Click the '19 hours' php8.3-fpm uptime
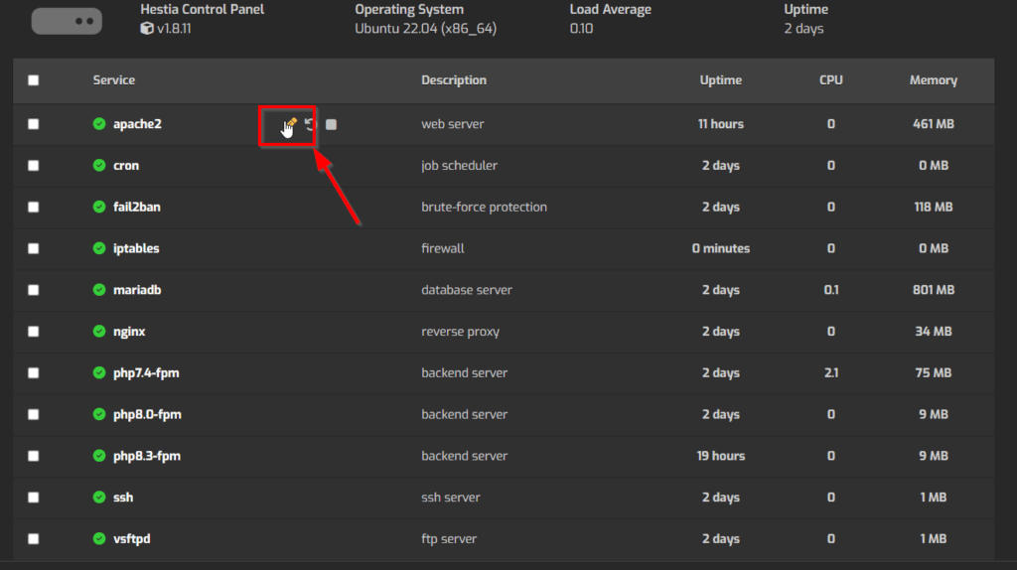The image size is (1017, 570). 721,456
